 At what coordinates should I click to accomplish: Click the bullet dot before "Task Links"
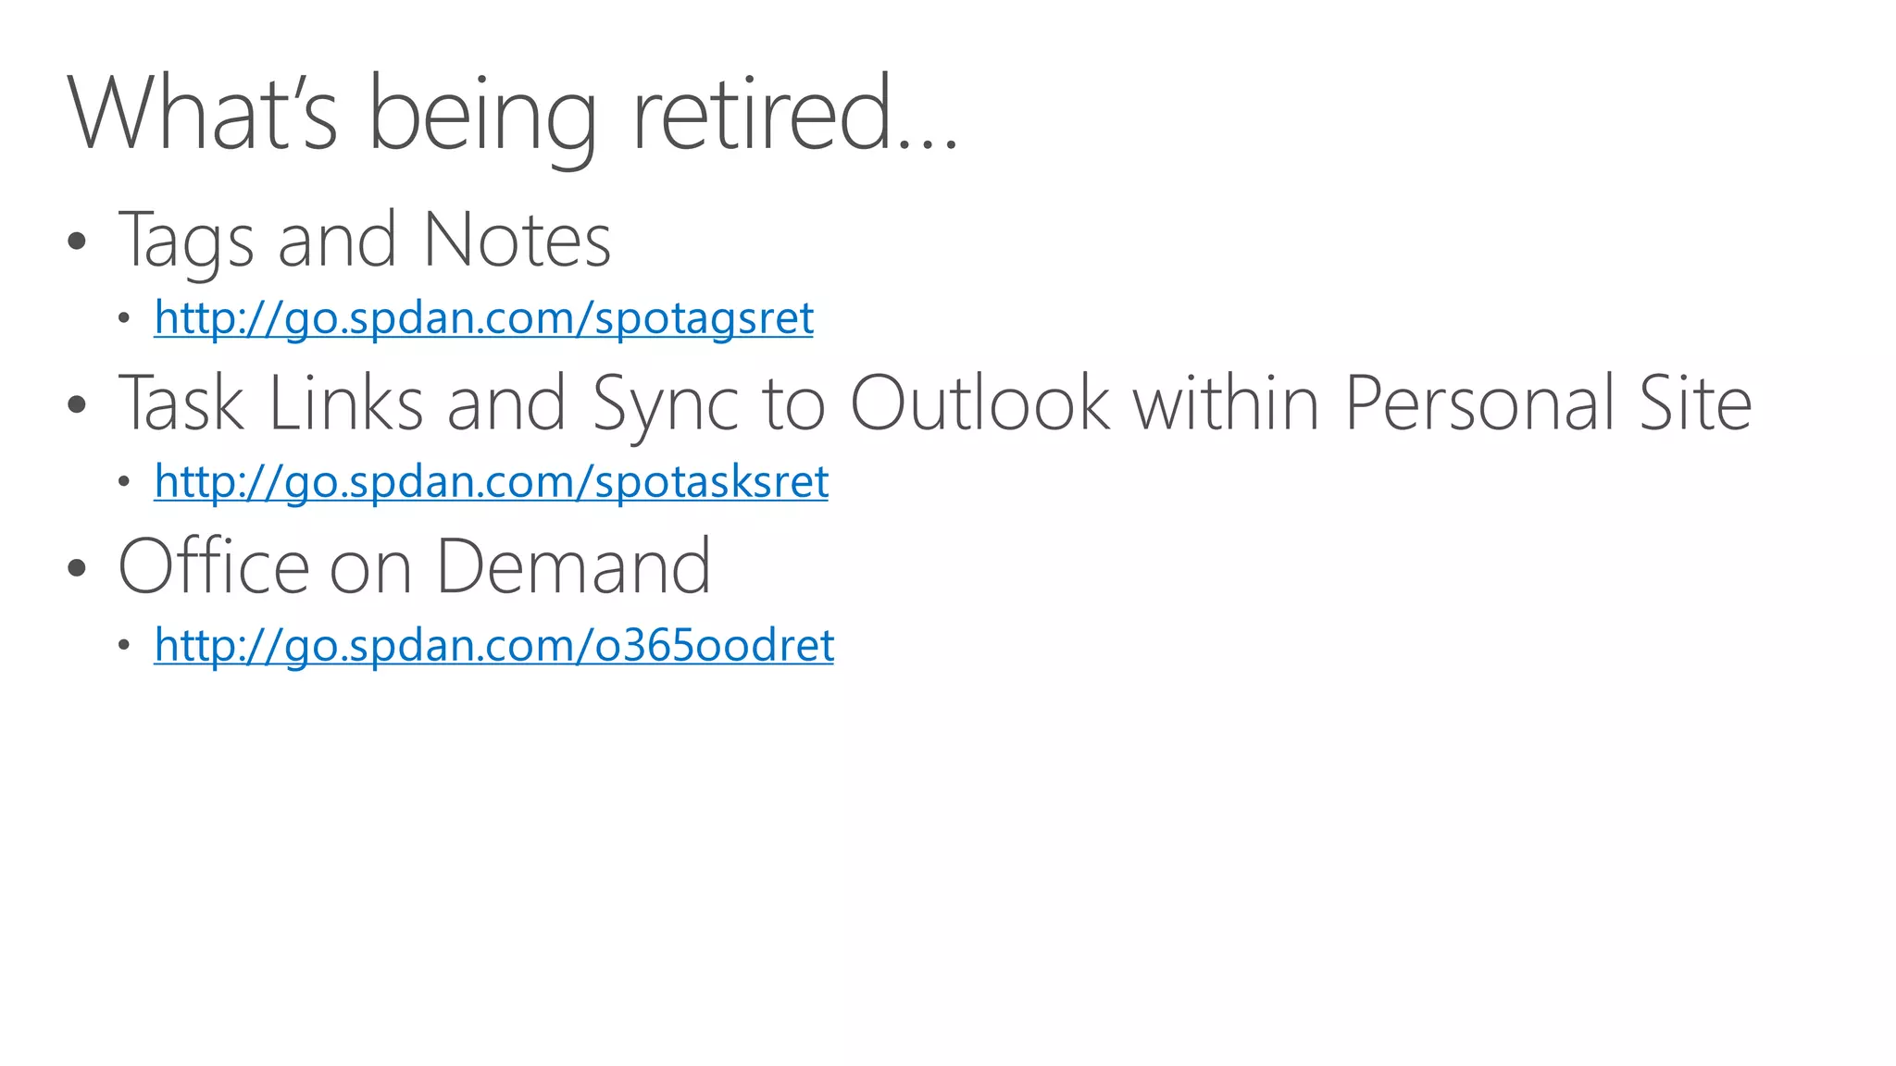[x=77, y=404]
